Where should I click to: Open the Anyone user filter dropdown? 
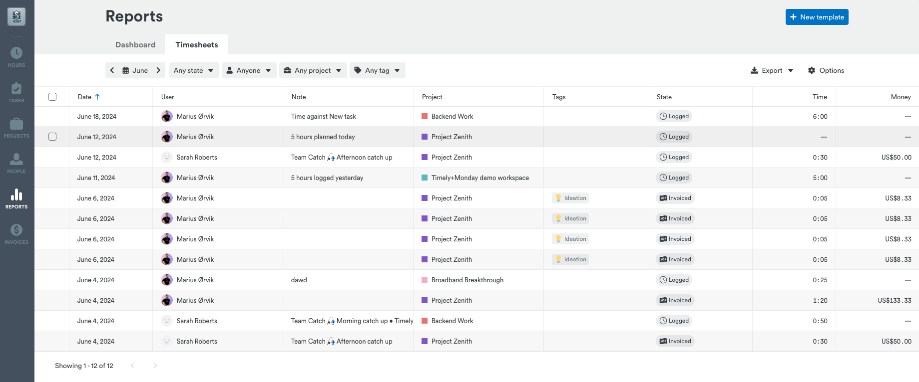[x=249, y=70]
